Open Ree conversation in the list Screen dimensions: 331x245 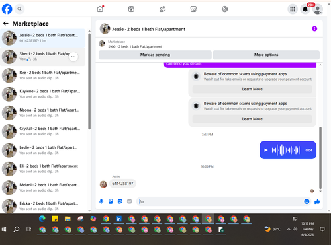43,75
